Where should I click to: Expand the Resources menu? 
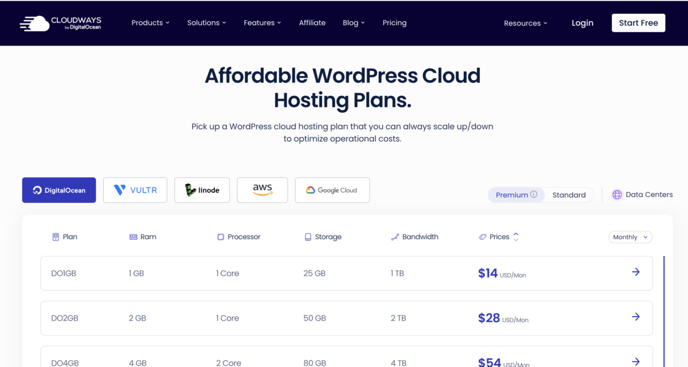click(525, 24)
